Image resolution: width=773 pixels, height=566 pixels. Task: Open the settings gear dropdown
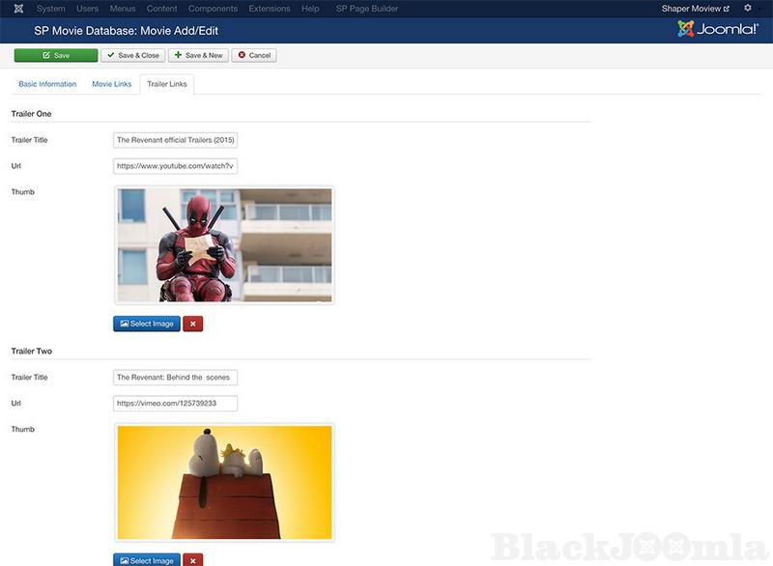(x=749, y=9)
